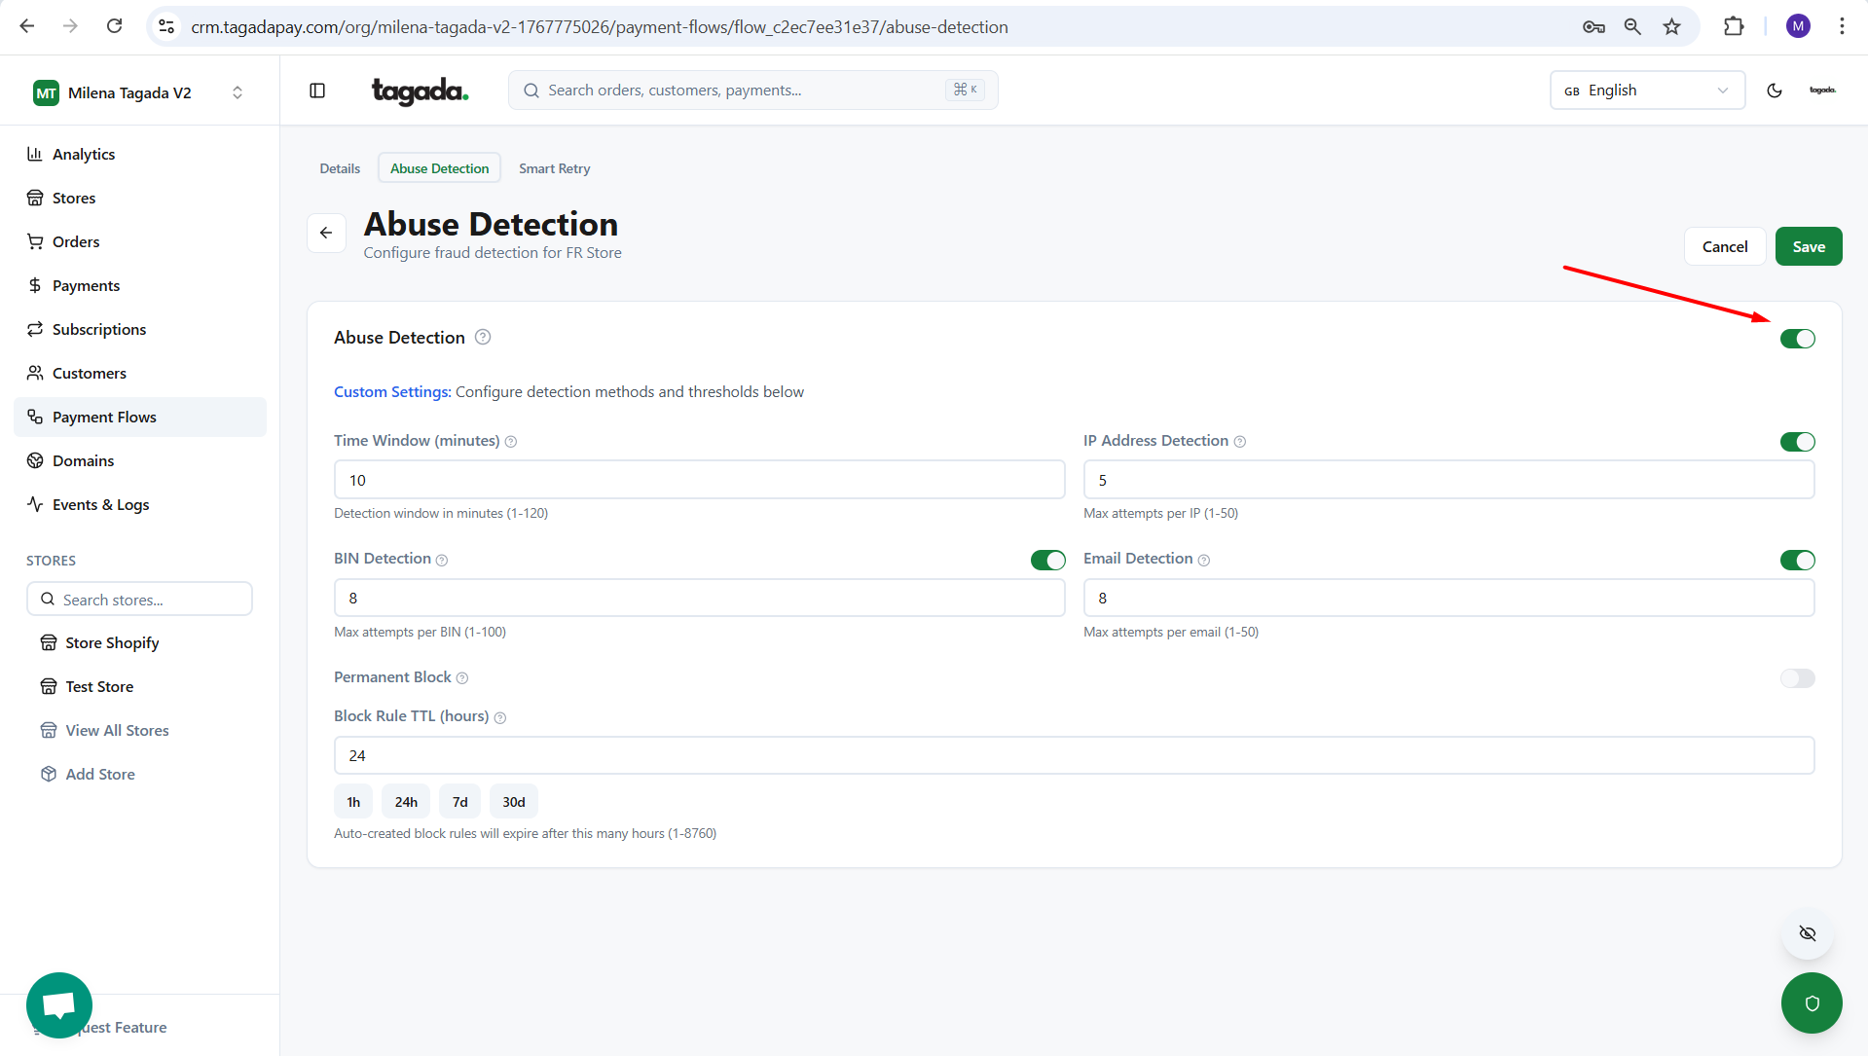Viewport: 1868px width, 1056px height.
Task: Toggle Email Detection off
Action: [x=1797, y=560]
